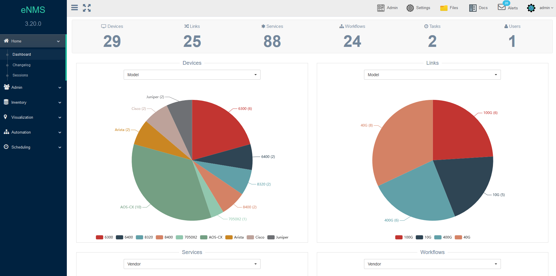Screen dimensions: 556x276
Task: Open the Files folder icon
Action: [444, 8]
